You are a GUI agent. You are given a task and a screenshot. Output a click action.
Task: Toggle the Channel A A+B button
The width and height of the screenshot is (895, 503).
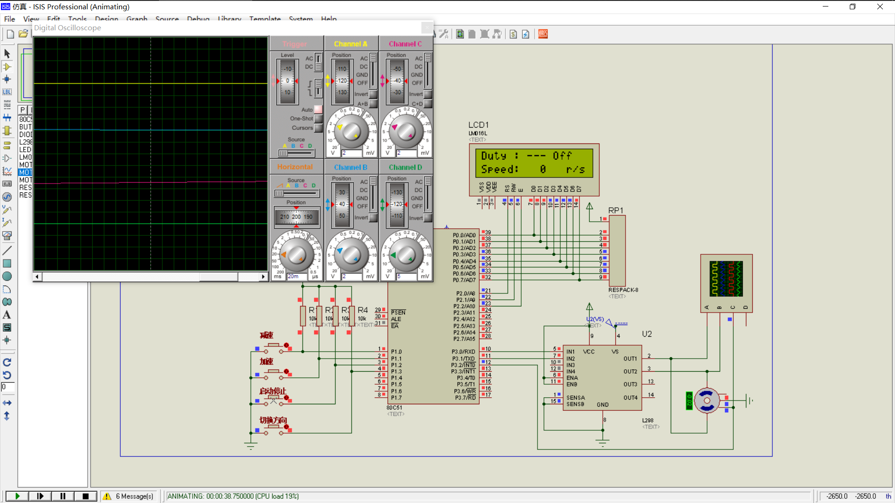coord(373,104)
